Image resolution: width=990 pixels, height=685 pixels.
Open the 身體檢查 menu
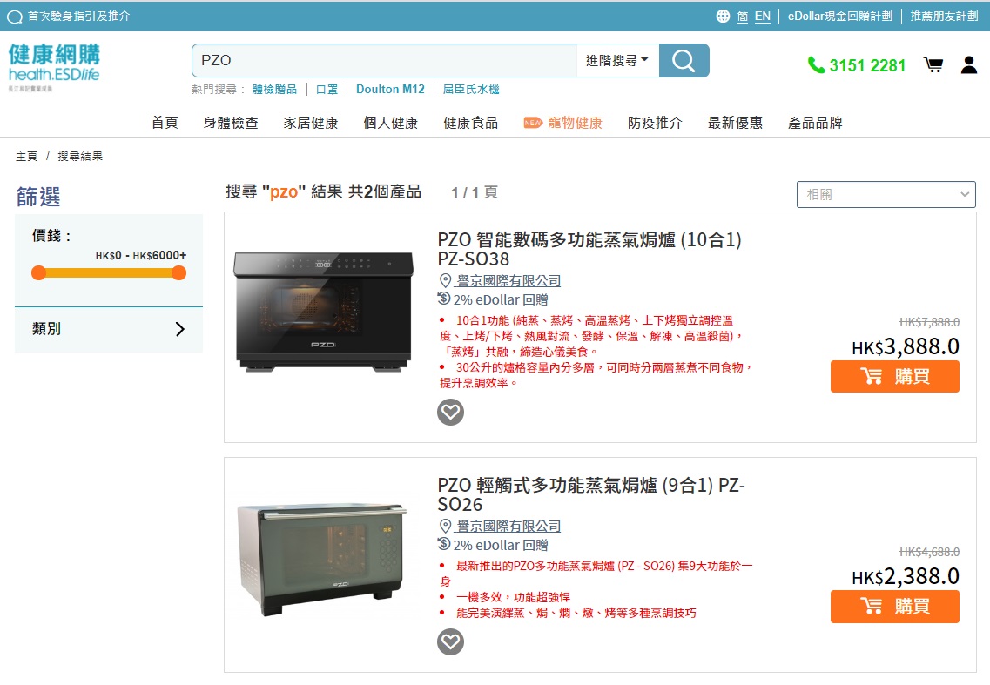(x=231, y=123)
